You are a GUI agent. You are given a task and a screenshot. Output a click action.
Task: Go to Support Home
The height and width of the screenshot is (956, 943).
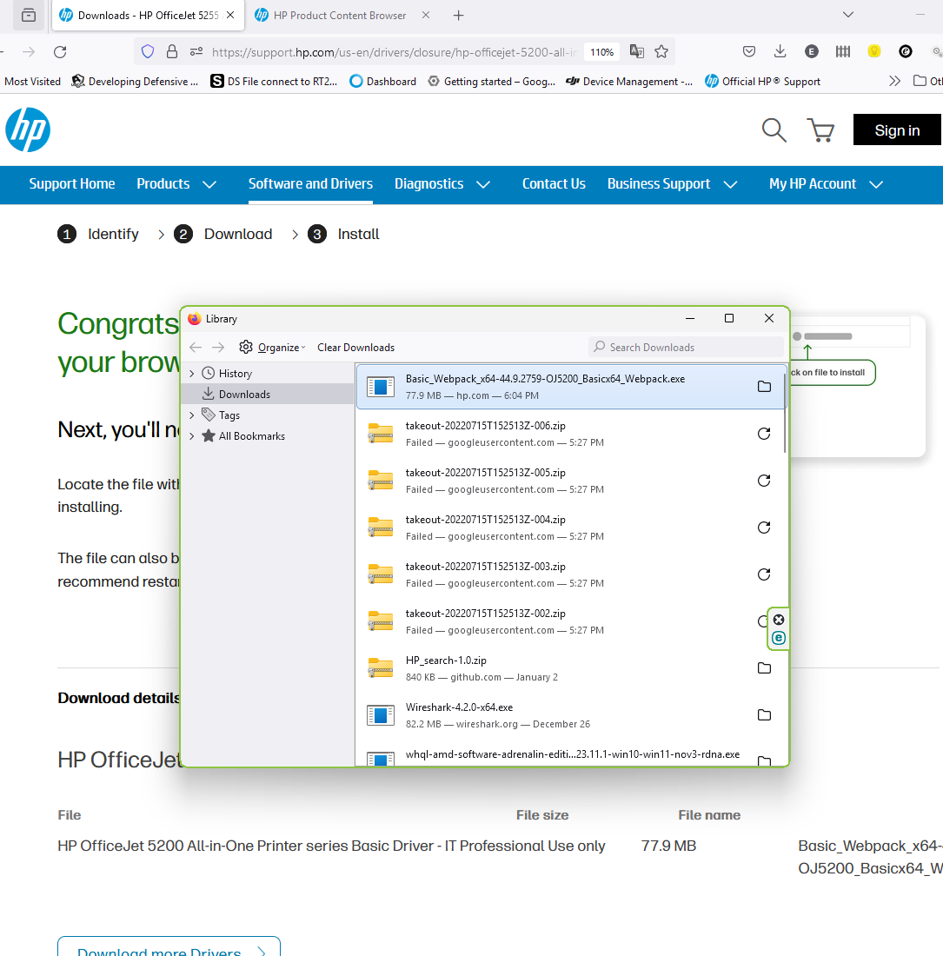point(72,184)
